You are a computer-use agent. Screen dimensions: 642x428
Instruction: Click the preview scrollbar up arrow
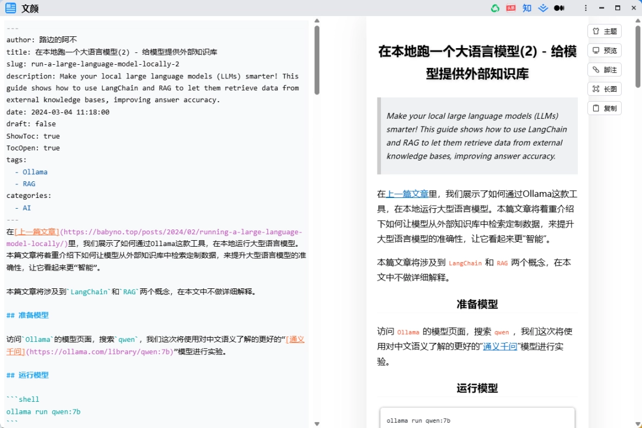point(638,20)
